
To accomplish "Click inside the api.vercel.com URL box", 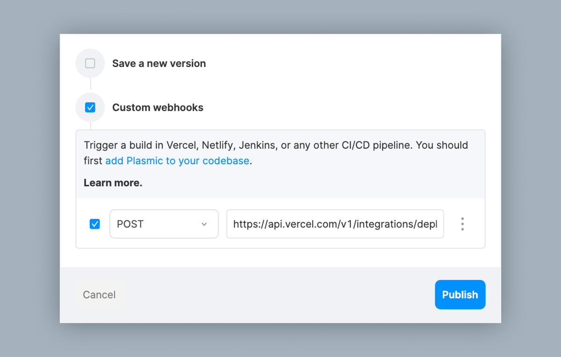I will tap(335, 224).
